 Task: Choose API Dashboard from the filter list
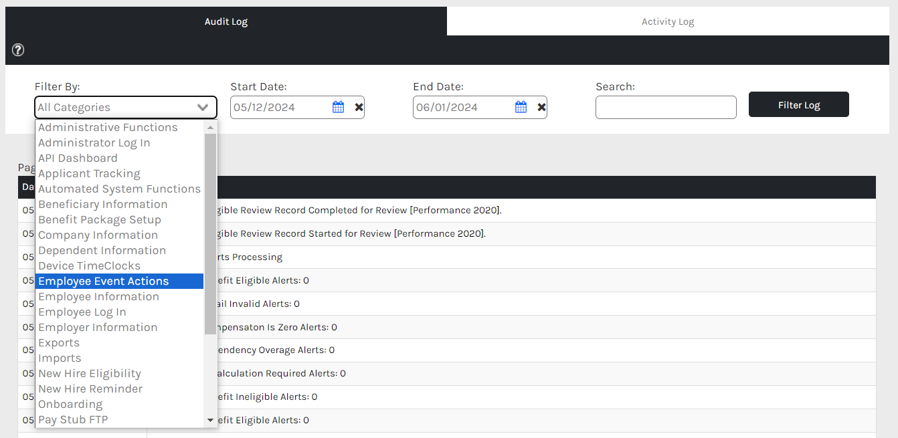120,158
